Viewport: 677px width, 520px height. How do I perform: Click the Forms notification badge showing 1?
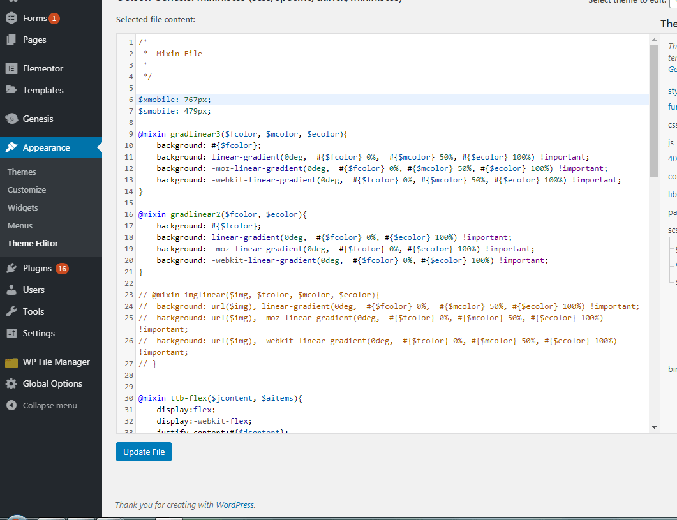pyautogui.click(x=54, y=18)
